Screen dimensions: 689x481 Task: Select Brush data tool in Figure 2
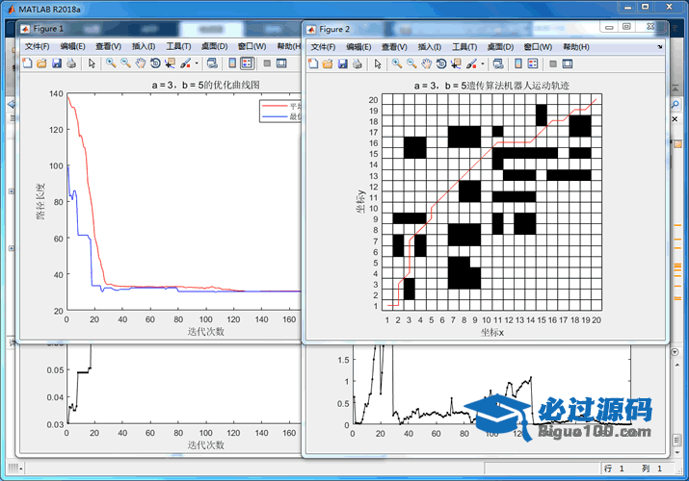click(x=472, y=64)
